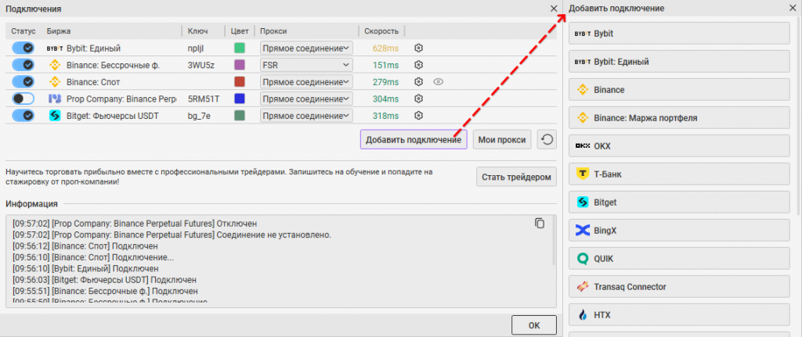Toggle Binance: Спот connection switch

(23, 81)
